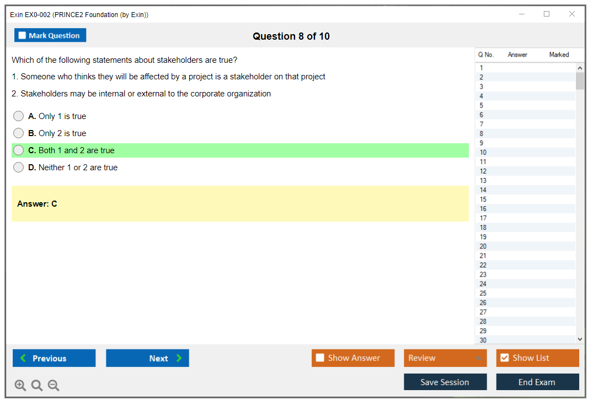This screenshot has height=405, width=593.
Task: Choose option B Only 2 is true
Action: tap(19, 133)
